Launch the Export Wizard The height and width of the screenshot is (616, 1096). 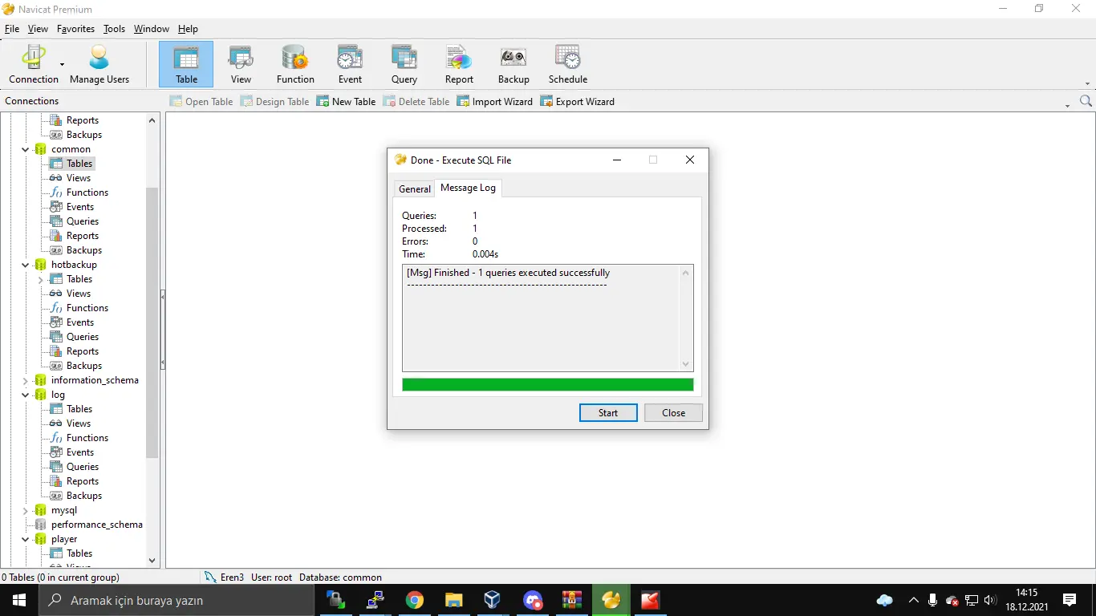coord(577,102)
